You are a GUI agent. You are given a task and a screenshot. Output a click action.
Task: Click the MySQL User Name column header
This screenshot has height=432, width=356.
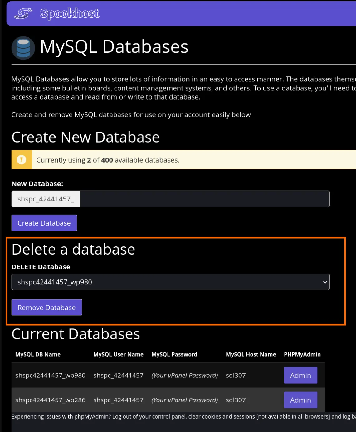119,354
